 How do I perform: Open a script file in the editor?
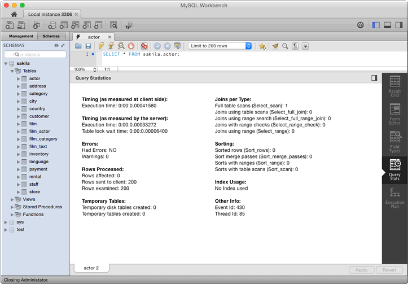(78, 46)
